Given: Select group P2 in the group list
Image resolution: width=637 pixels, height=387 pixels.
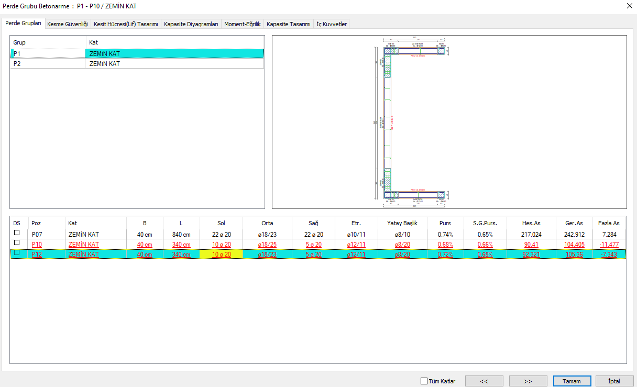Looking at the screenshot, I should (17, 64).
